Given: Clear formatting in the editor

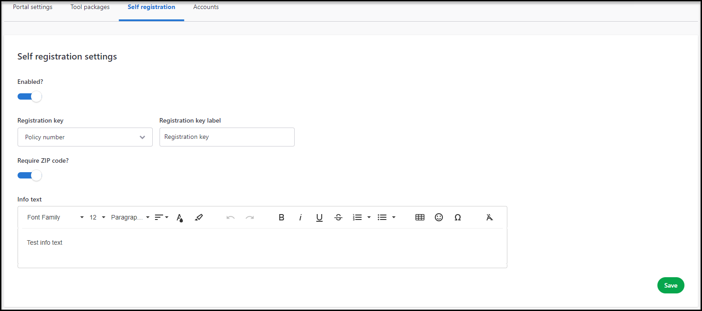Looking at the screenshot, I should [x=490, y=217].
